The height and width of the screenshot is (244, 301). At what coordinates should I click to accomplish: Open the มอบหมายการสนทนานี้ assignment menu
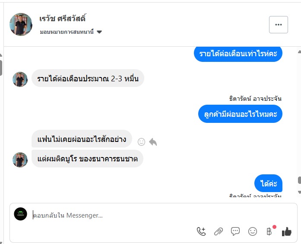tap(67, 32)
